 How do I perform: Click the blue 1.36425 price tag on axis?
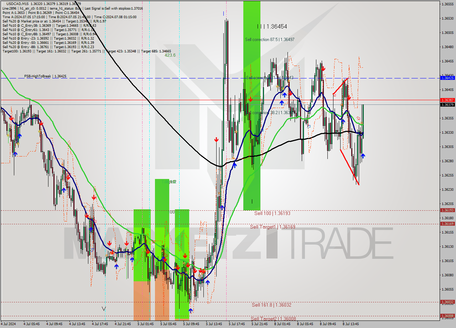447,78
